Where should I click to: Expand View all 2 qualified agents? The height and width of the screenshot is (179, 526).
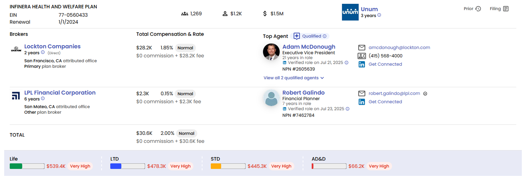pyautogui.click(x=294, y=78)
